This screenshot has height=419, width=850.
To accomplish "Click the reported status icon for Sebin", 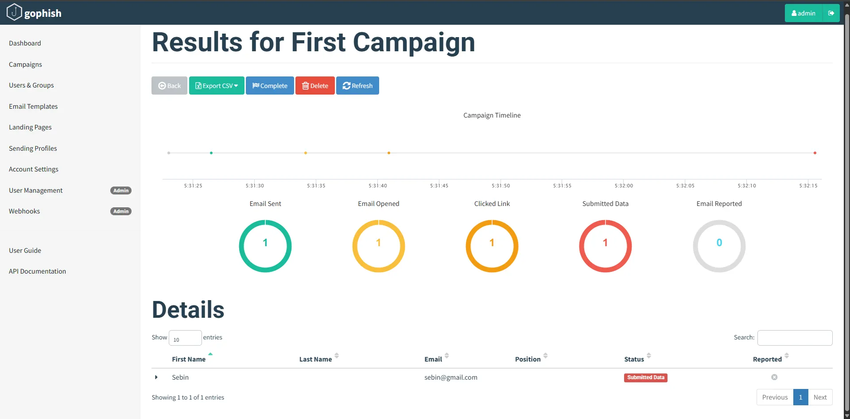I will [x=774, y=377].
